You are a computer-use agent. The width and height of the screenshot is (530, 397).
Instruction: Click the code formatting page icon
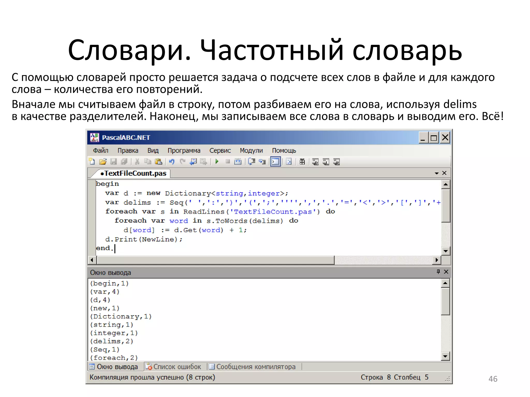(289, 162)
